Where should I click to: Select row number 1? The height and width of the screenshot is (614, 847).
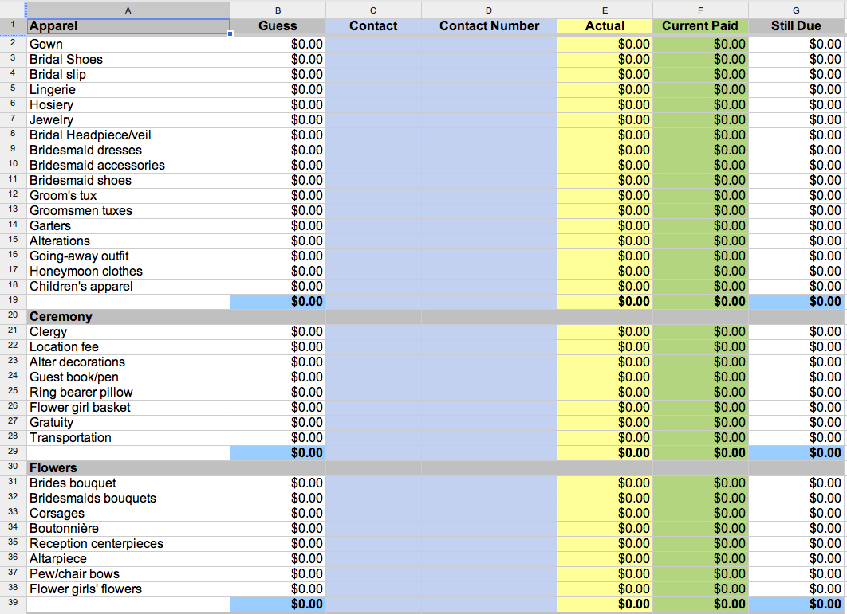(13, 26)
